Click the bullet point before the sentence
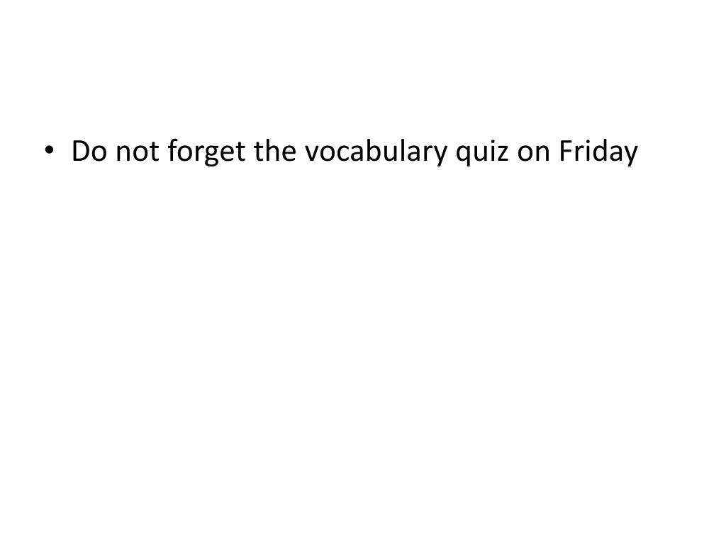Viewport: 726px width, 544px height. coord(49,149)
